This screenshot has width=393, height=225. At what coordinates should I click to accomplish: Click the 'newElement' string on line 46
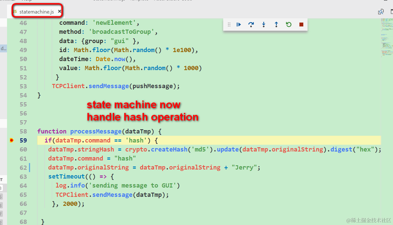click(114, 23)
